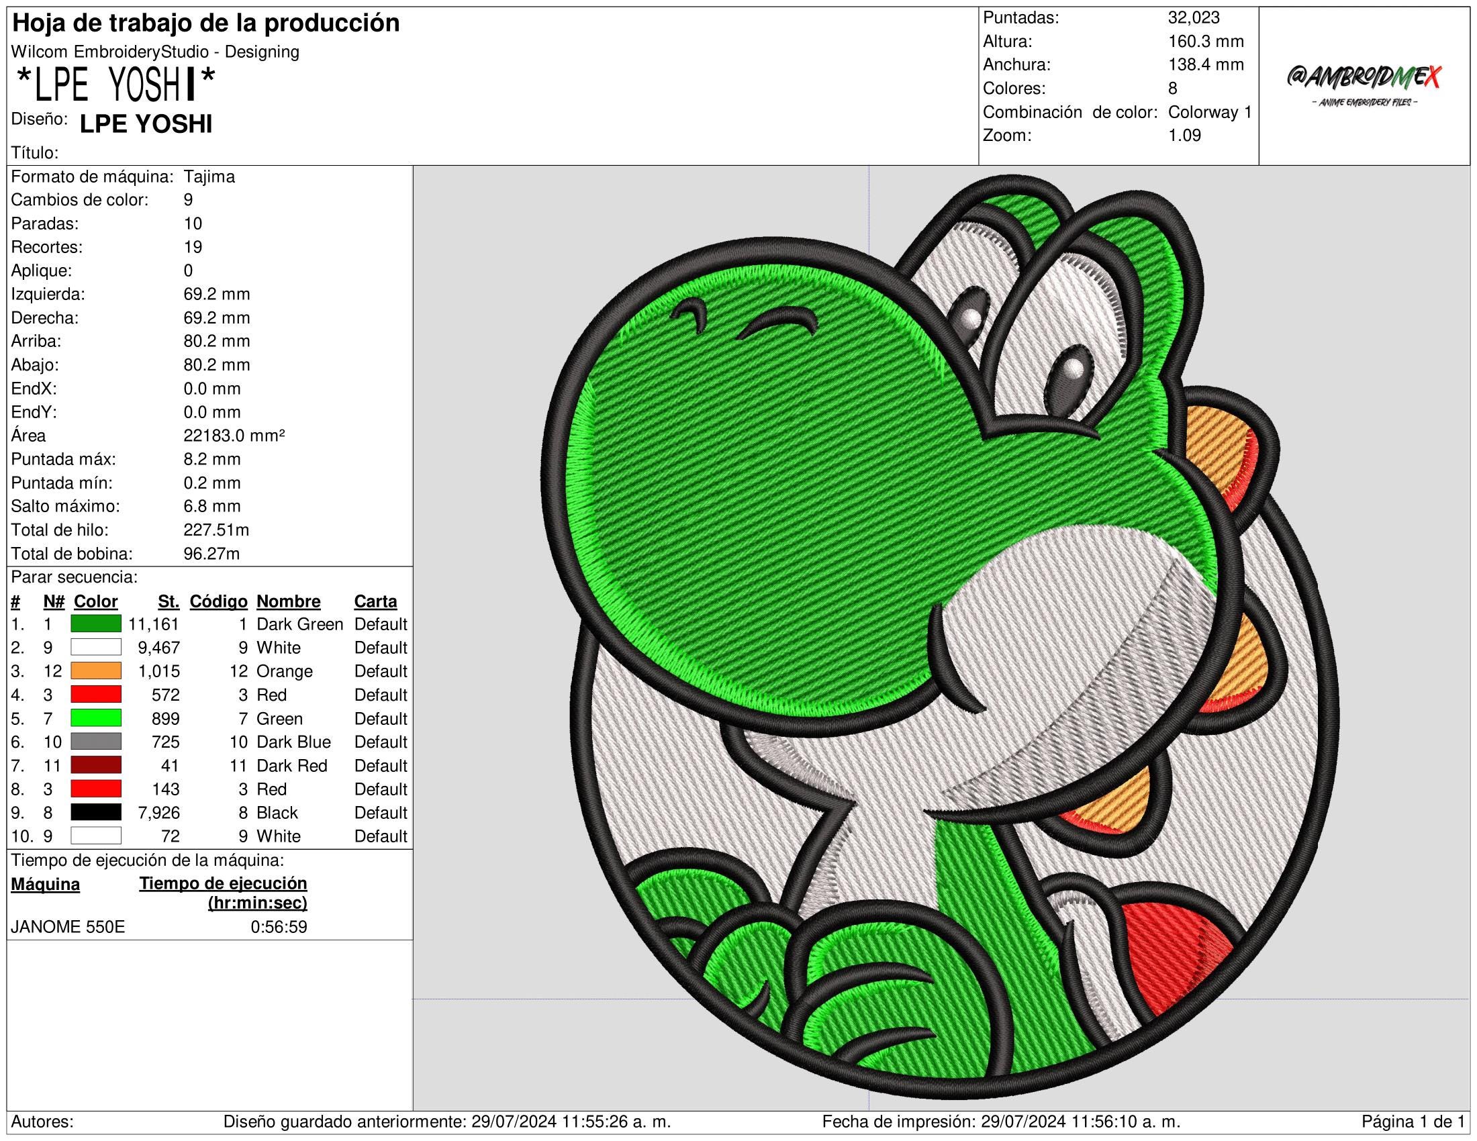Click the St. column header

(168, 601)
